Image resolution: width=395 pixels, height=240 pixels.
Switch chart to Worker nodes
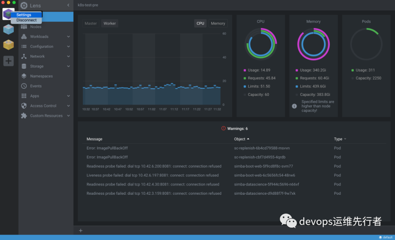coord(110,23)
